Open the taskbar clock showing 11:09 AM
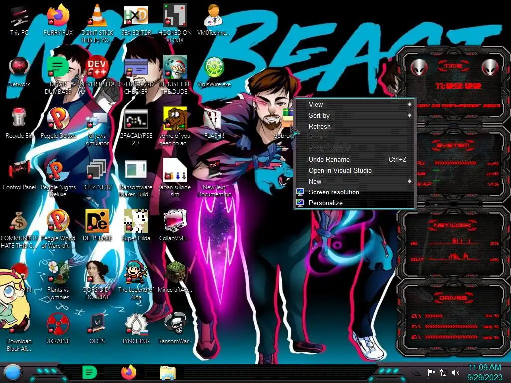511x383 pixels. point(484,372)
